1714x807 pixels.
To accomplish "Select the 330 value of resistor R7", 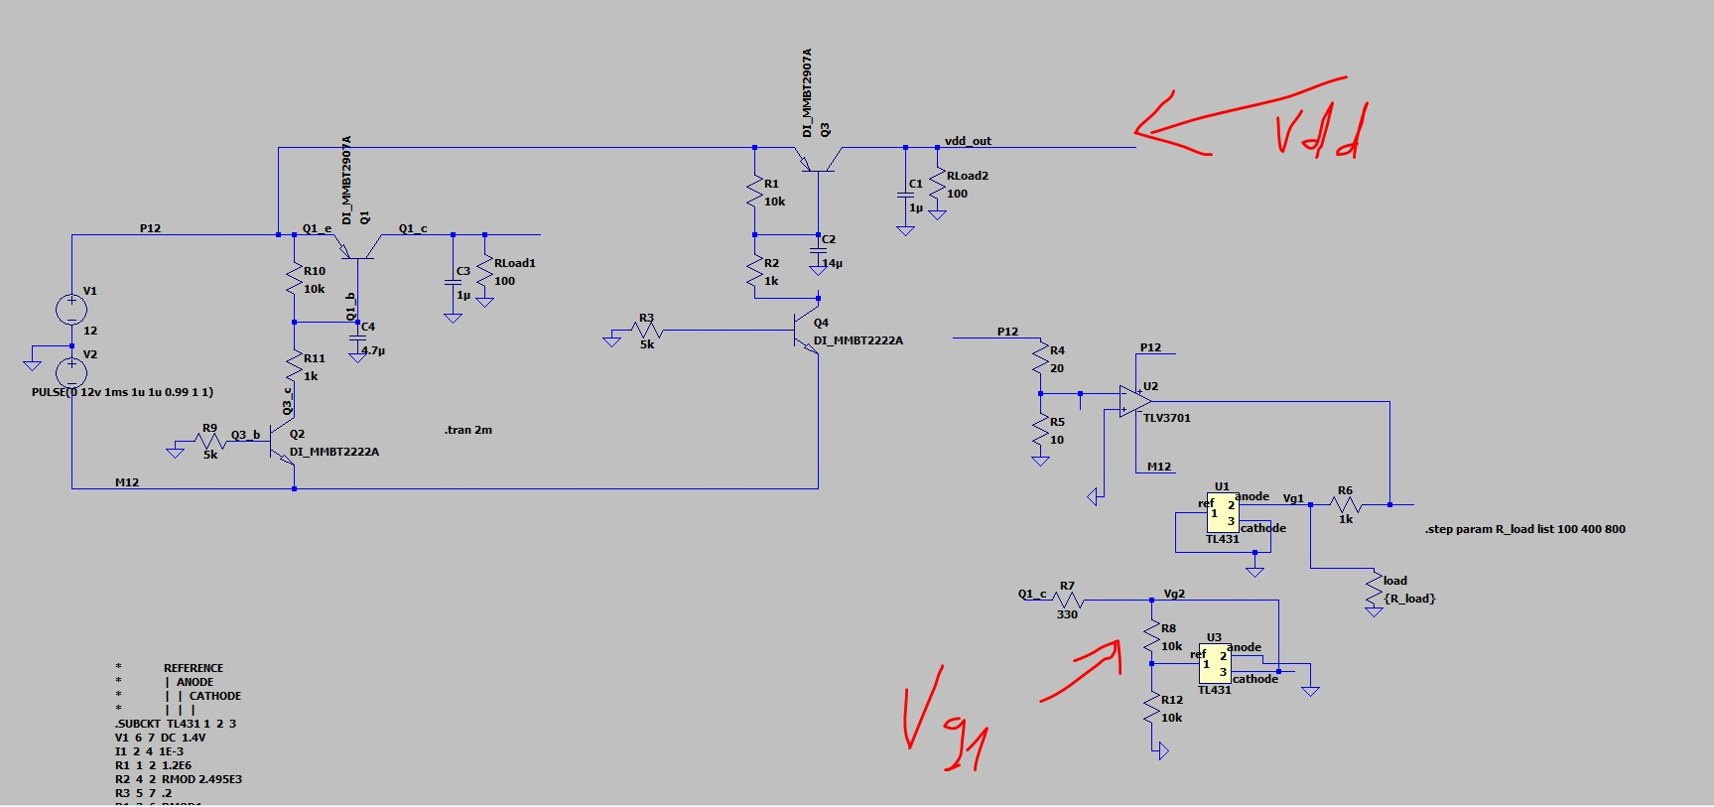I will pos(1067,614).
